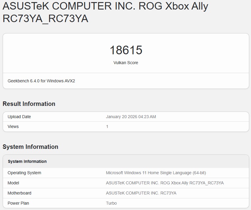Screen dimensions: 251x210
Task: Click the Motherboard row label
Action: click(x=19, y=193)
